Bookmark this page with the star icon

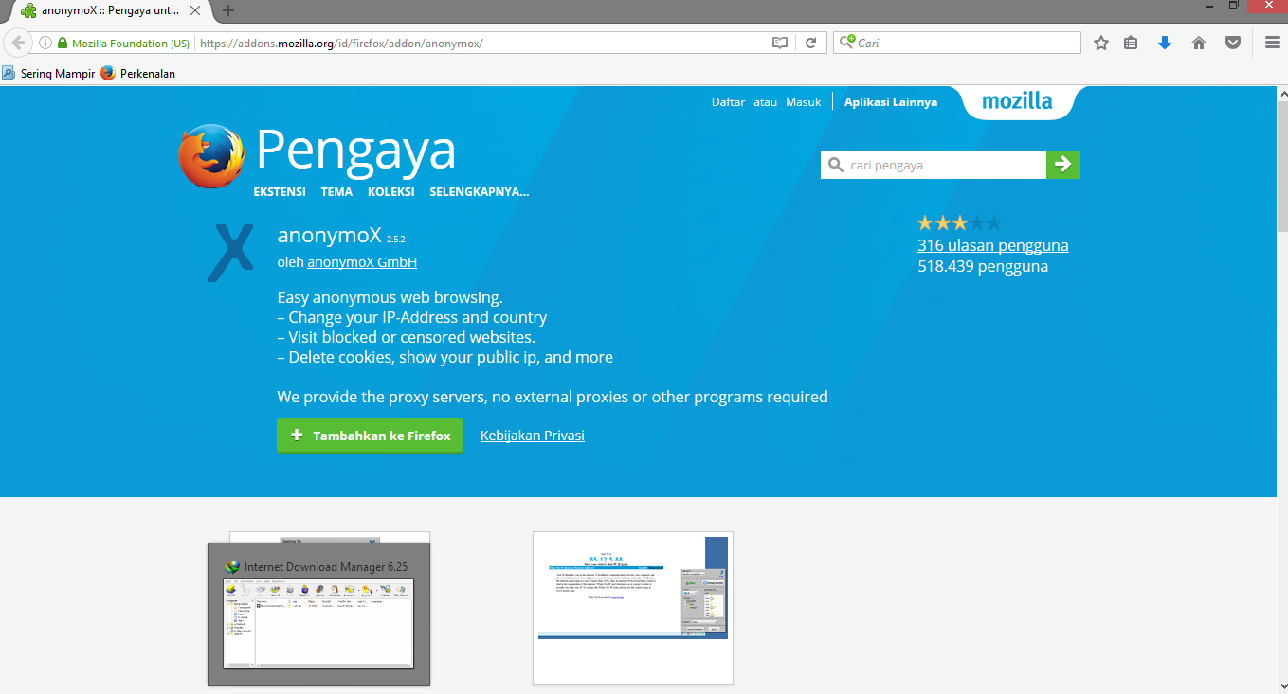click(x=1100, y=43)
